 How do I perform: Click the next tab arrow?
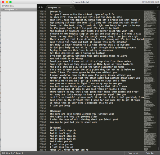(x=42, y=7)
